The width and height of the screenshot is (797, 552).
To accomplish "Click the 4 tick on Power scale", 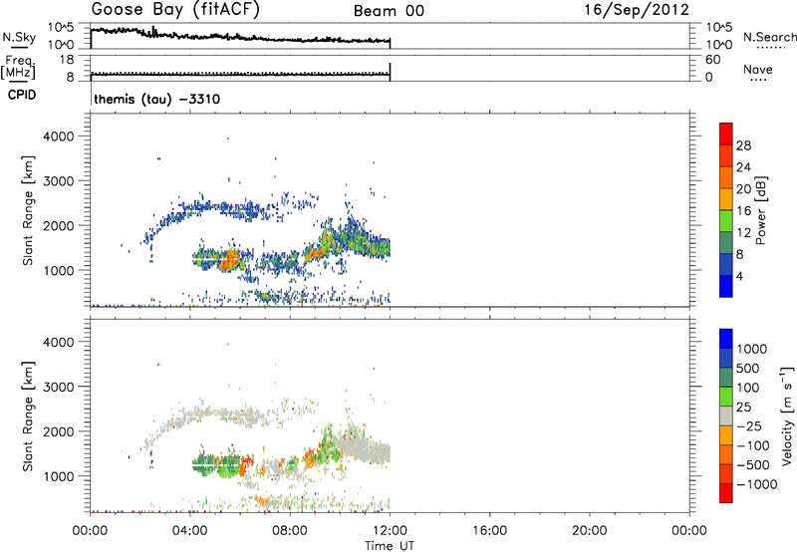I will coord(740,276).
